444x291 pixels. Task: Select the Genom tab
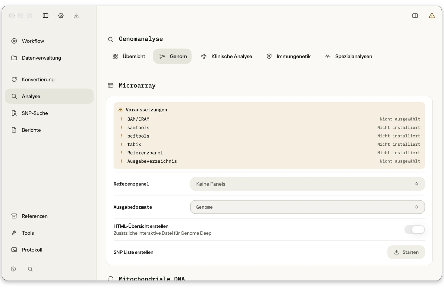172,56
